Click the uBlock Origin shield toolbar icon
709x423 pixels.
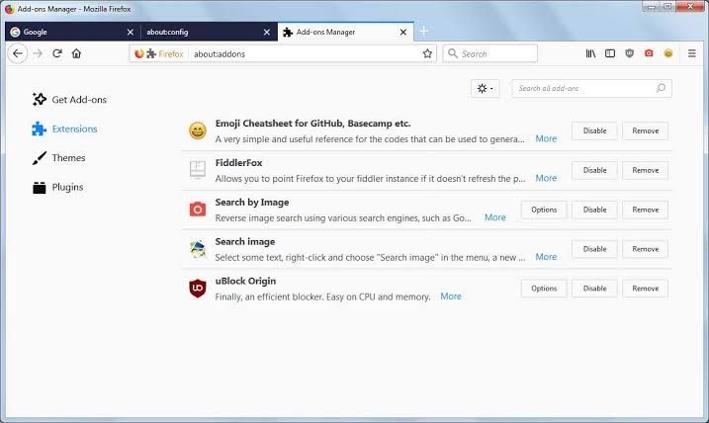pyautogui.click(x=630, y=53)
